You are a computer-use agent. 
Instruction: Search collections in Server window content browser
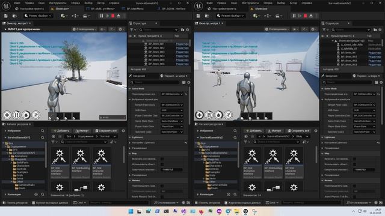tap(235, 194)
